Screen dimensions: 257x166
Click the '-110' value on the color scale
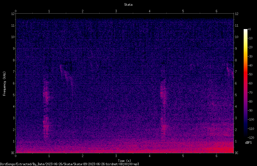[251, 129]
